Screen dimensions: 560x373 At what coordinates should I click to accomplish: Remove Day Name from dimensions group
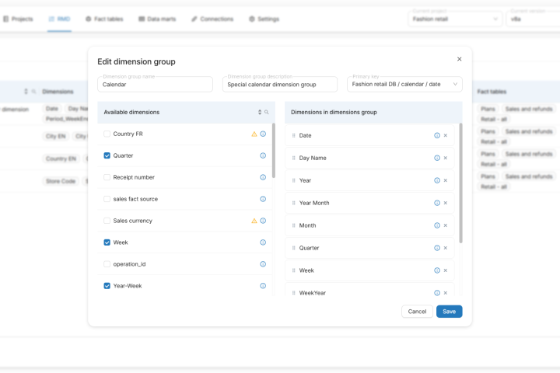point(446,158)
